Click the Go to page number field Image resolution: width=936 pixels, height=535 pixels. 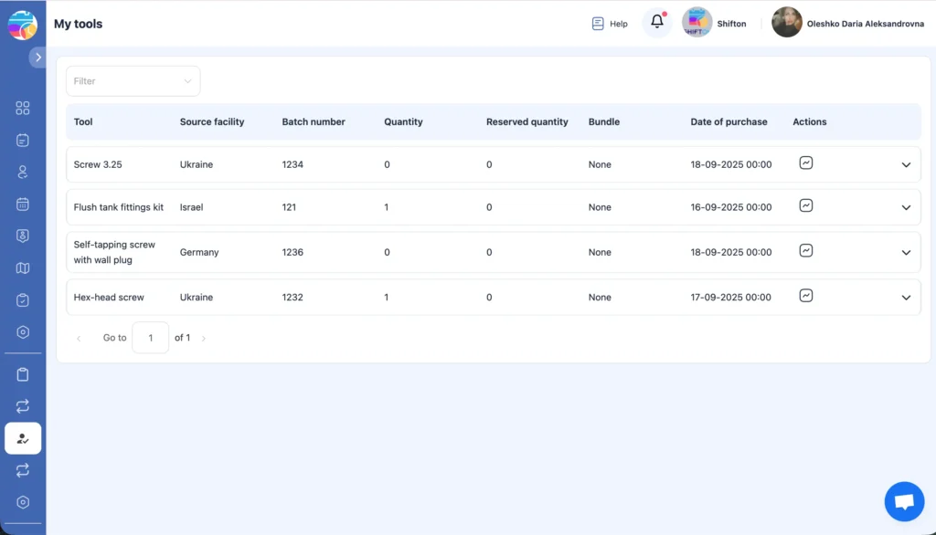point(150,337)
